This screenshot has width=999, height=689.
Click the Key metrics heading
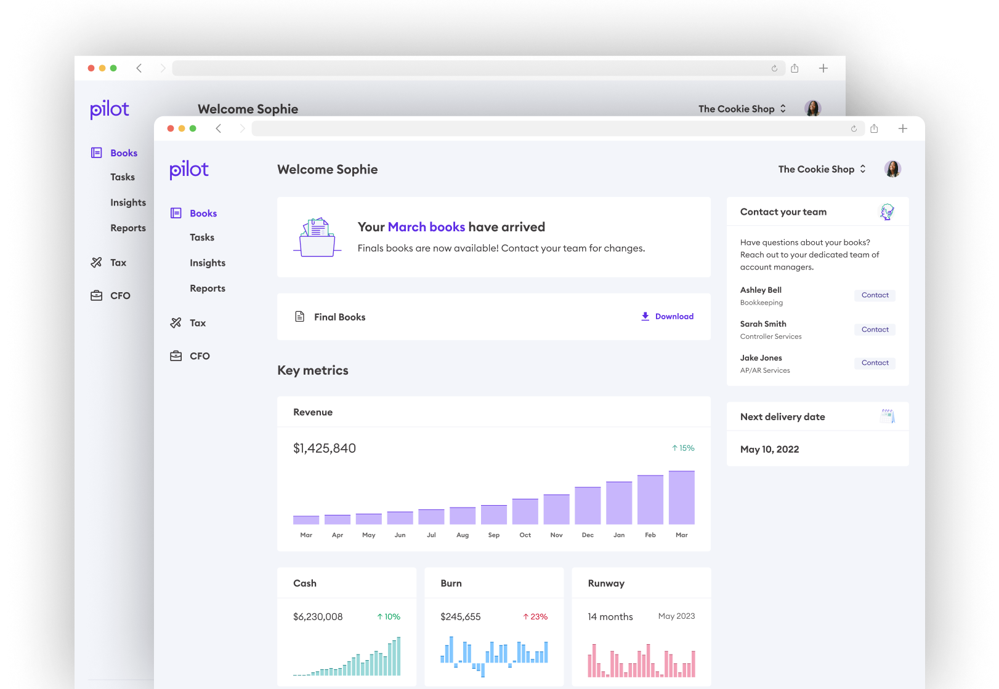[x=313, y=370]
